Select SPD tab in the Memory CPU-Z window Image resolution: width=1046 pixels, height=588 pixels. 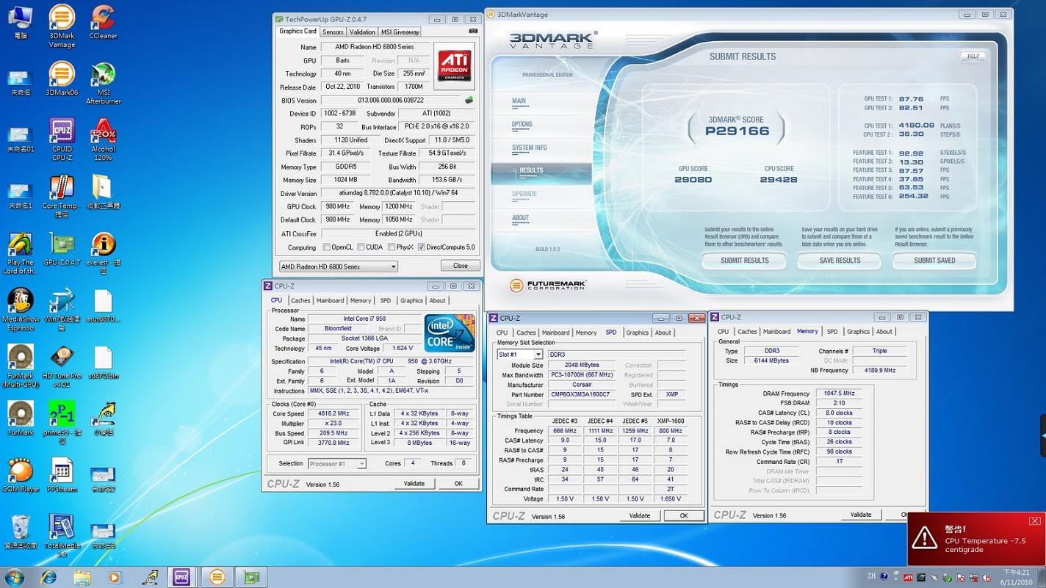tap(832, 332)
